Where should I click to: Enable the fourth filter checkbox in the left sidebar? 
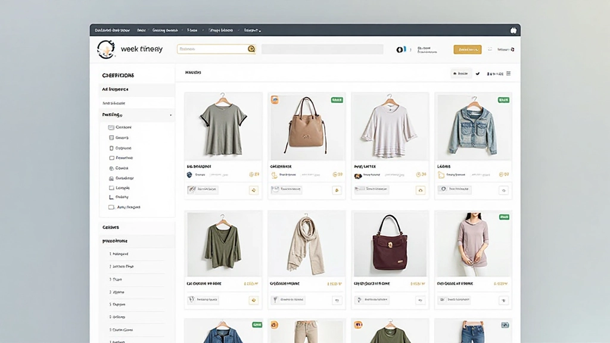[x=111, y=157]
